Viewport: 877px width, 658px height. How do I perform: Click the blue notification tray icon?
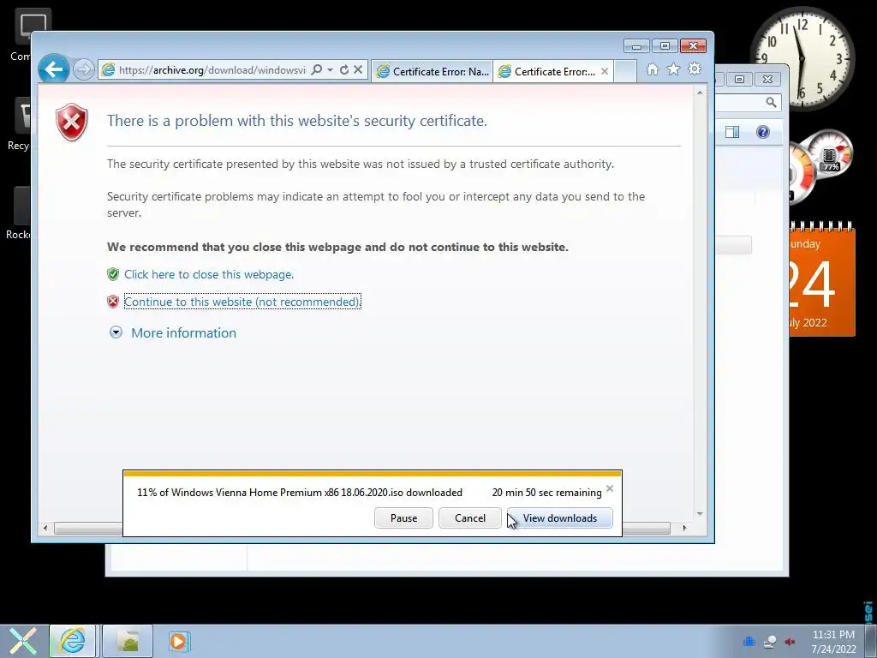point(749,642)
